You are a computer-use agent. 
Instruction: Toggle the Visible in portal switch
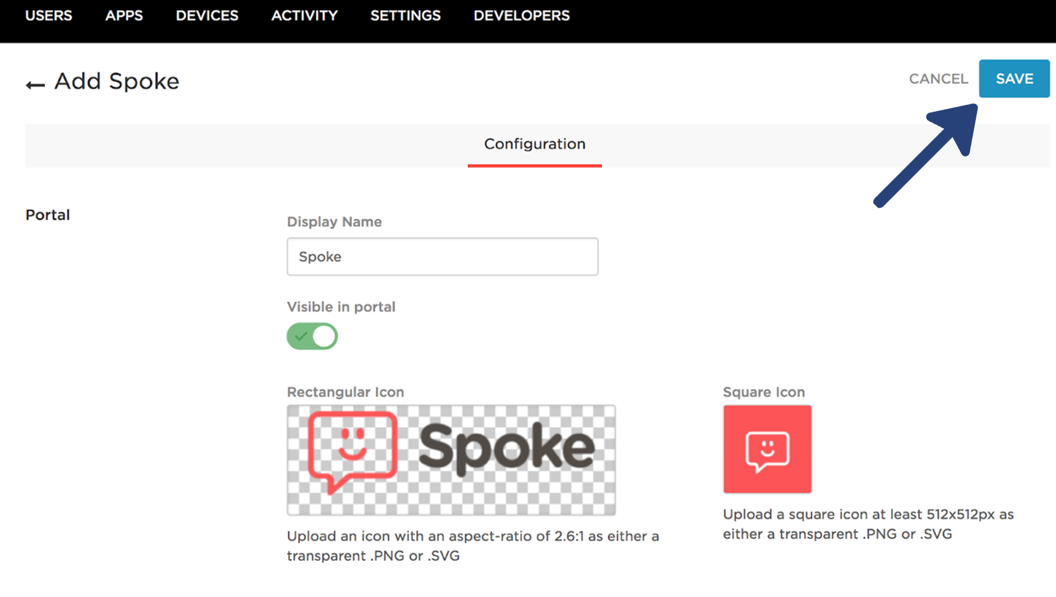click(312, 336)
